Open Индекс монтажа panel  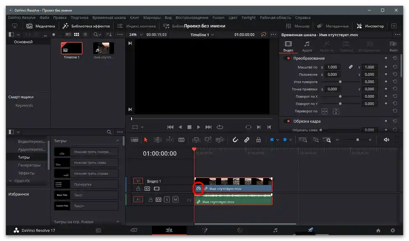point(136,26)
